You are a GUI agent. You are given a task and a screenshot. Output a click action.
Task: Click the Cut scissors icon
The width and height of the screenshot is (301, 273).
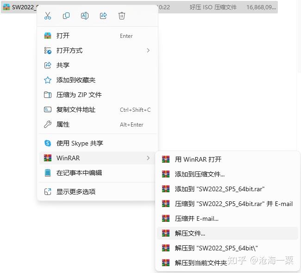tap(48, 16)
